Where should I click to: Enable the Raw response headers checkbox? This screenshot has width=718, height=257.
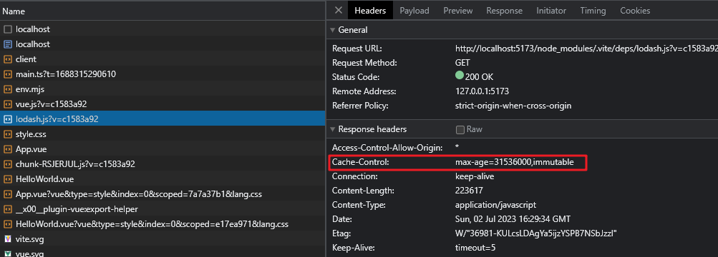(460, 130)
